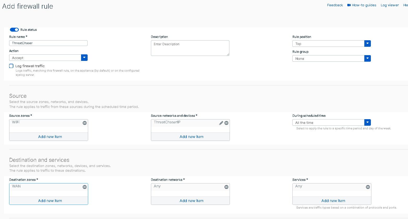Remove Any from Destination networks
This screenshot has height=219, width=408.
tap(226, 187)
